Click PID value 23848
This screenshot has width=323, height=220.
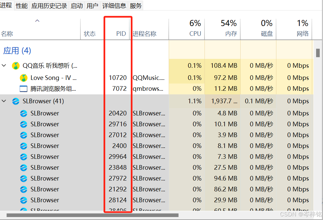[x=118, y=168]
